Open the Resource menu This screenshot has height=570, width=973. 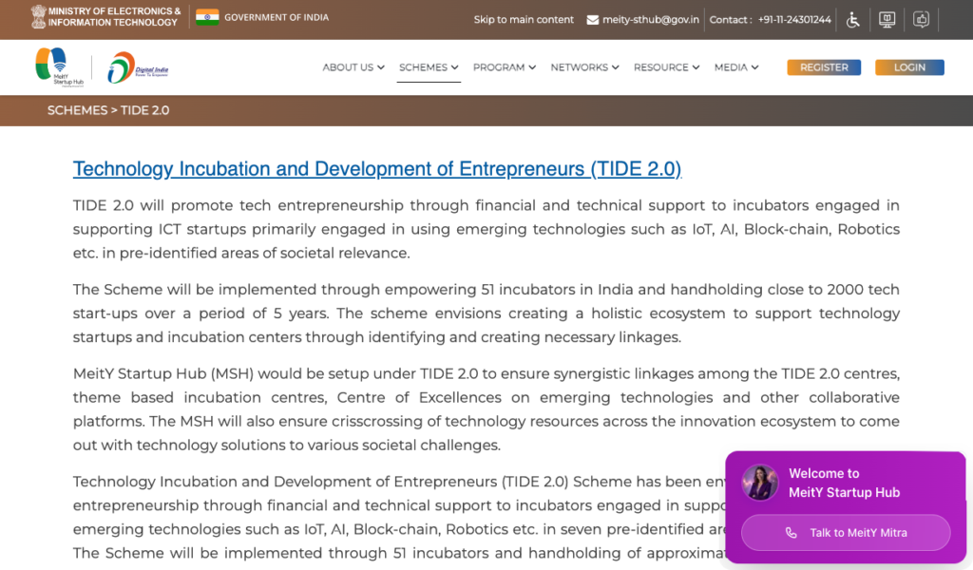point(666,67)
